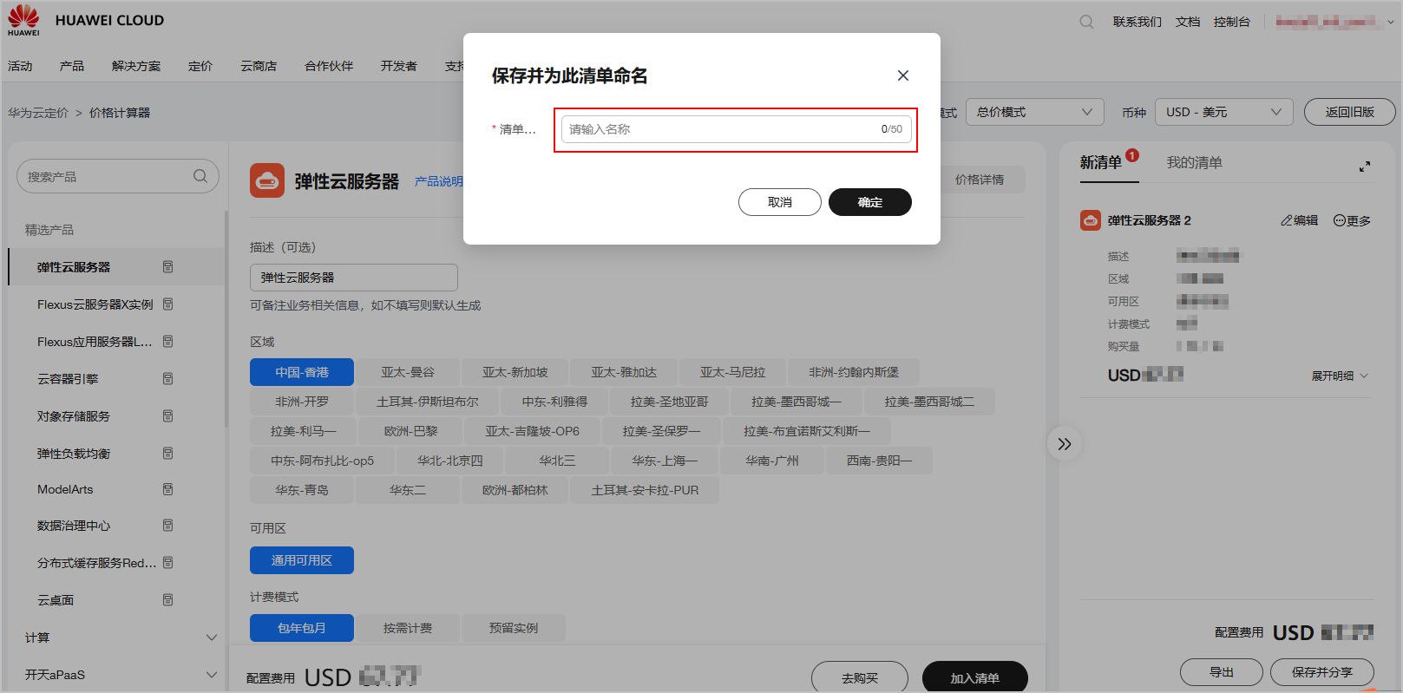Click calculator icon beside ModelArts
The height and width of the screenshot is (693, 1403).
click(x=168, y=489)
